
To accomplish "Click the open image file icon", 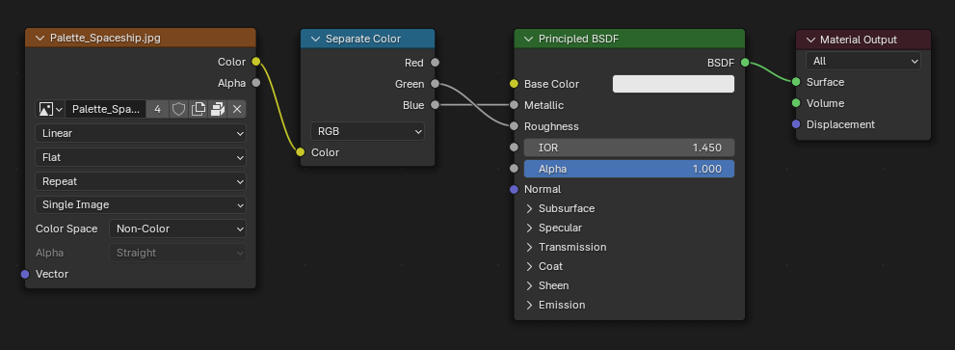I will 218,109.
